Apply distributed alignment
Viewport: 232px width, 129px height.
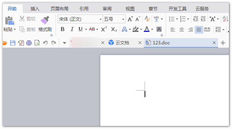(x=207, y=30)
